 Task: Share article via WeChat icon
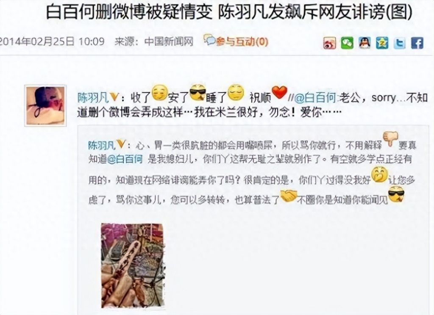click(347, 43)
